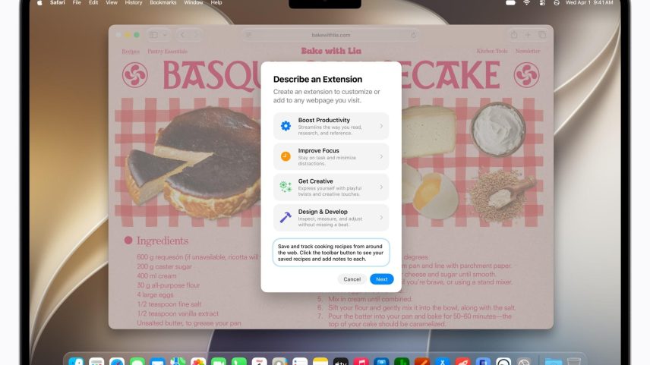This screenshot has height=365, width=650.
Task: Show the tab overview icon
Action: click(542, 35)
